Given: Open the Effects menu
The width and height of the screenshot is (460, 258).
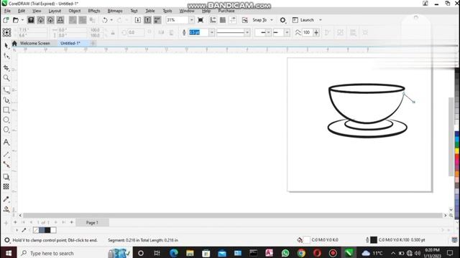Looking at the screenshot, I should (94, 11).
